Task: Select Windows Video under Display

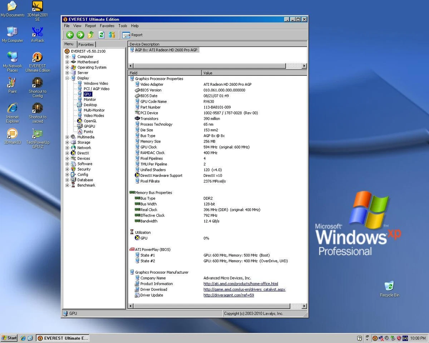Action: (x=96, y=84)
